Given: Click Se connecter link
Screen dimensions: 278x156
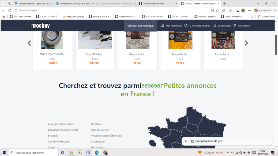Looking at the screenshot, I should click(x=224, y=26).
